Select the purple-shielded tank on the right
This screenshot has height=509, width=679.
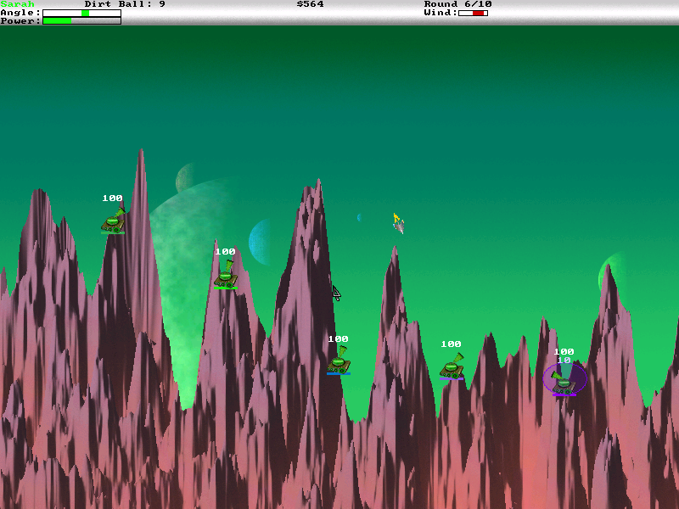[564, 380]
